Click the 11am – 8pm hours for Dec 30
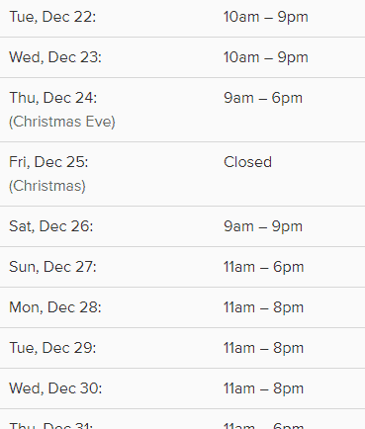 tap(263, 388)
